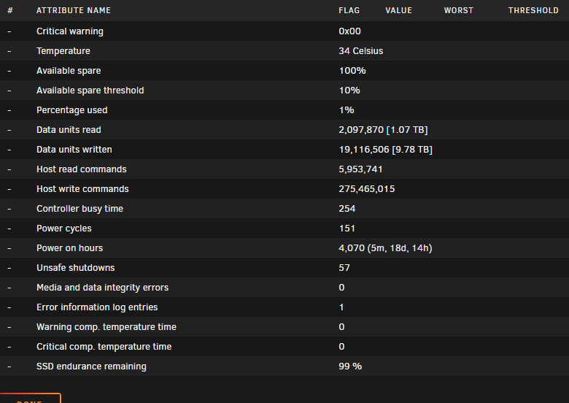Image resolution: width=569 pixels, height=403 pixels.
Task: Click the WORST column header
Action: click(459, 10)
